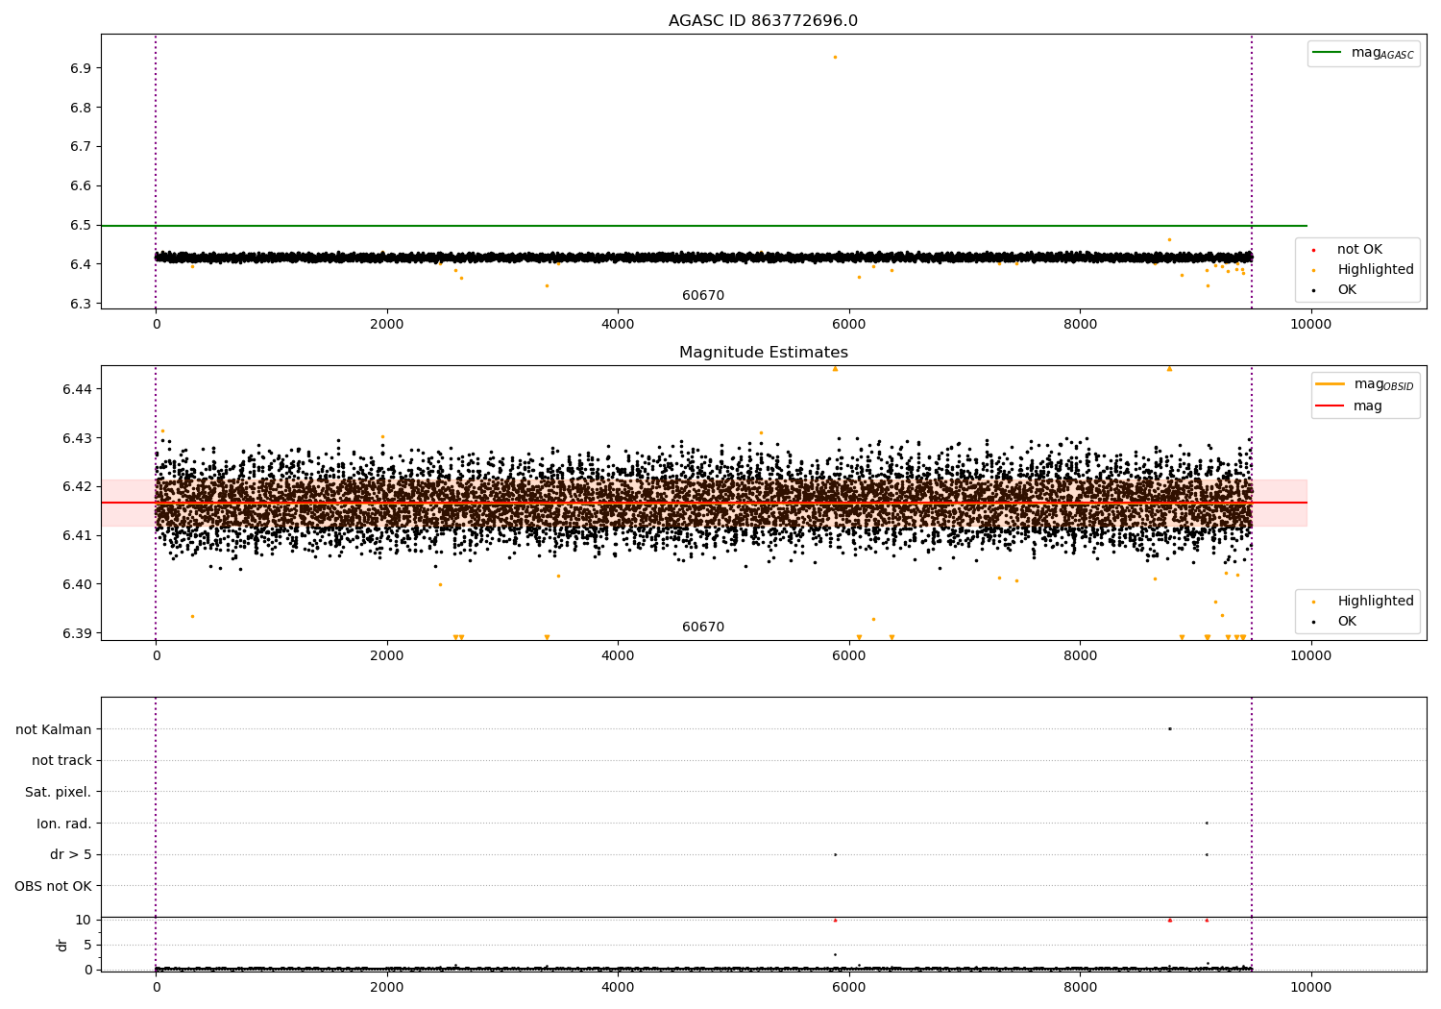
Task: Click the 'AGASC ID 863772696.0' plot title
Action: pyautogui.click(x=763, y=21)
